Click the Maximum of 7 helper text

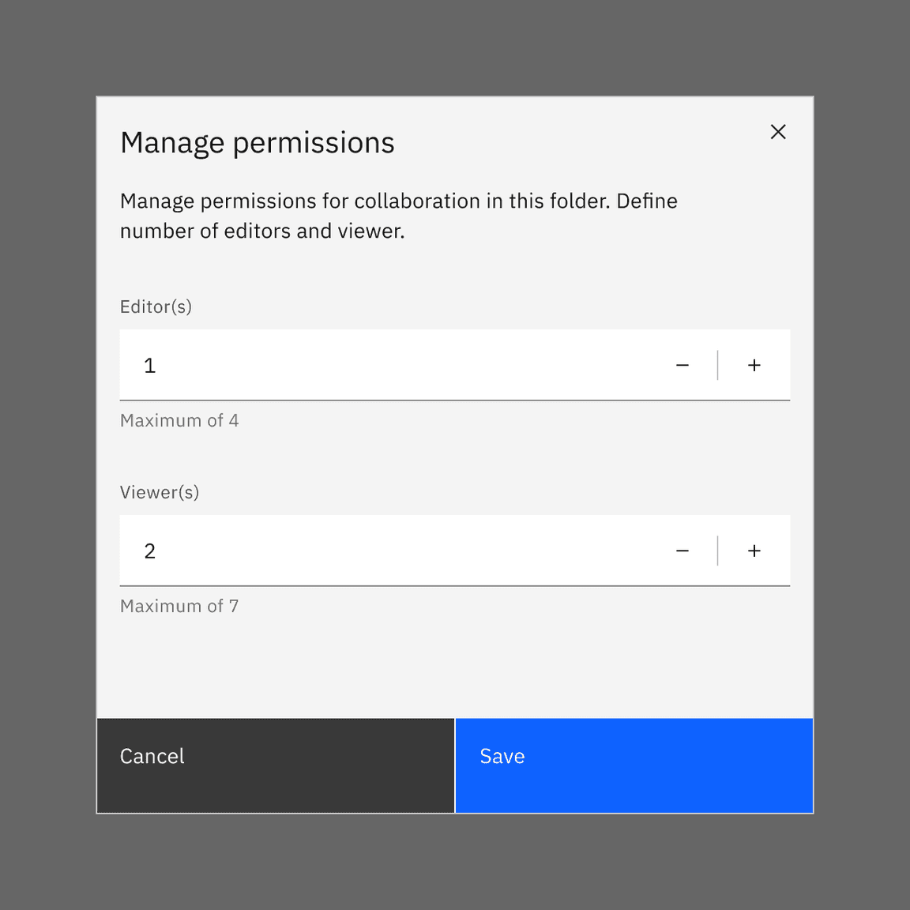click(179, 606)
